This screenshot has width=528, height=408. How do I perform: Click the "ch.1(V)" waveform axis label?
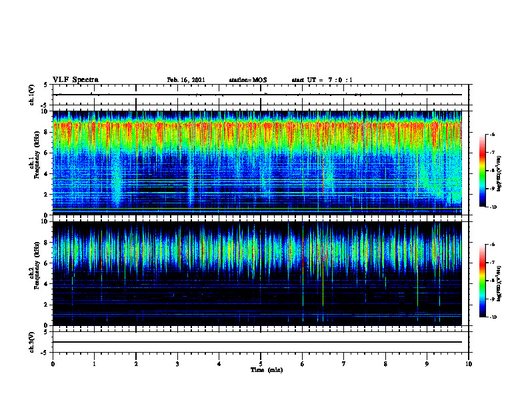tap(32, 95)
